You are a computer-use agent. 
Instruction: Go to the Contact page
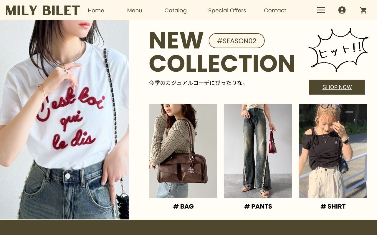275,11
